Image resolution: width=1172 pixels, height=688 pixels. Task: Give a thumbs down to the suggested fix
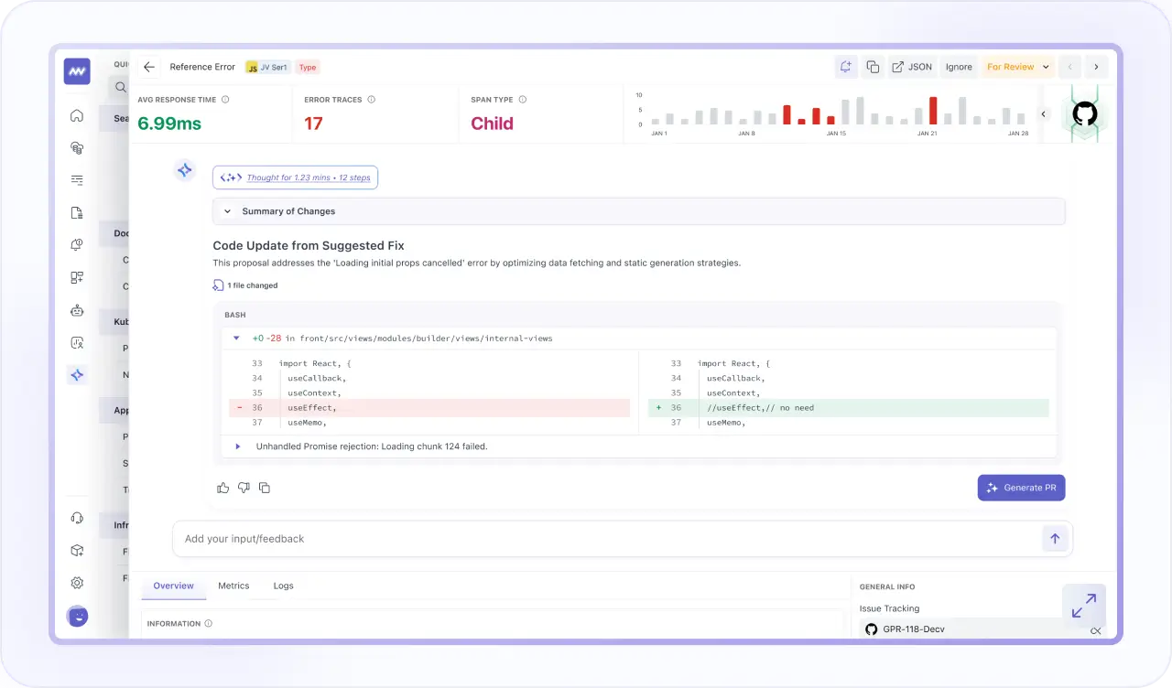[x=244, y=488]
